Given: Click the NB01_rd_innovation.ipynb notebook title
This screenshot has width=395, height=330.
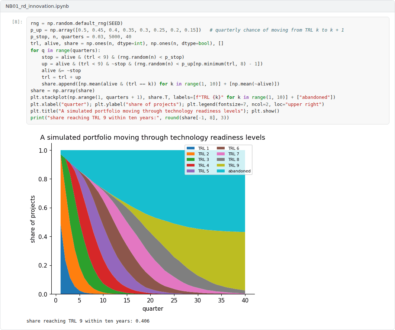Looking at the screenshot, I should [37, 6].
